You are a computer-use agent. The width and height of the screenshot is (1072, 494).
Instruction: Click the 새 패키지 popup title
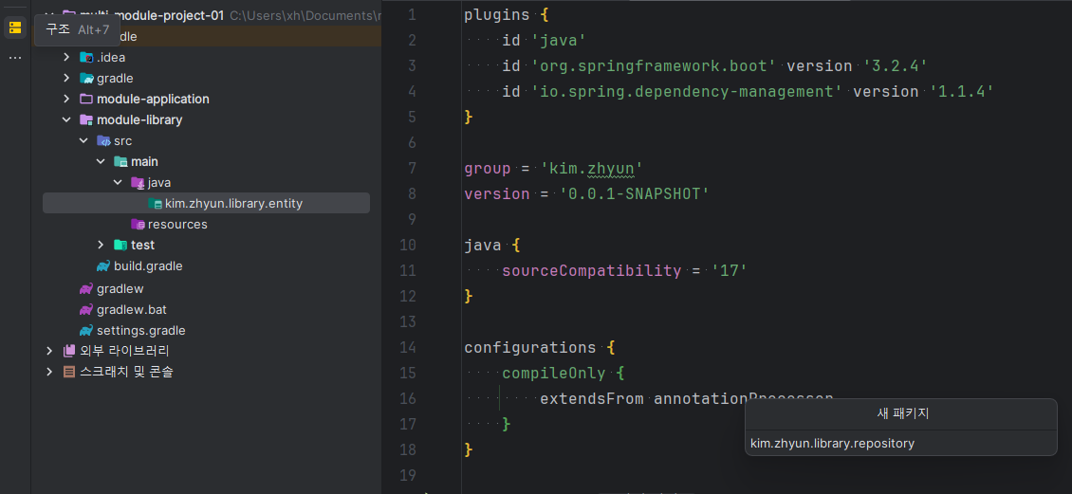(x=901, y=414)
